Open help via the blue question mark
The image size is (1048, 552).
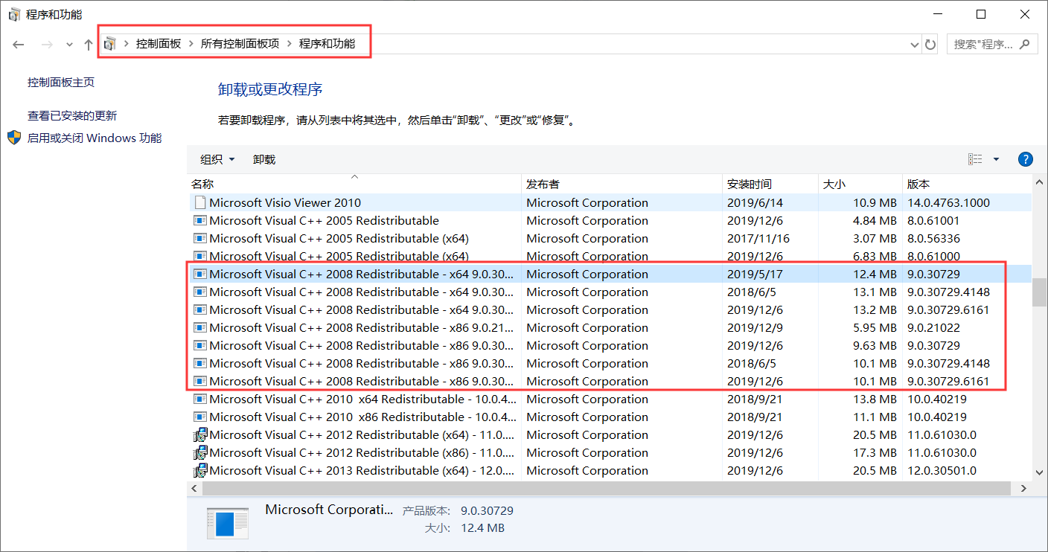(1025, 159)
